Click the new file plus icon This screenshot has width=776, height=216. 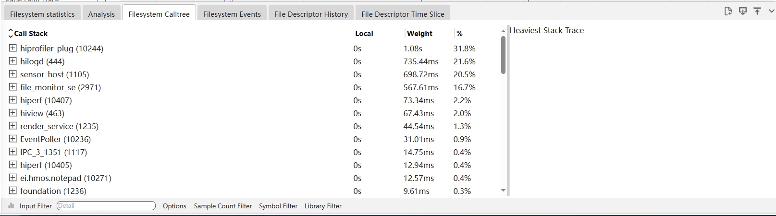[728, 11]
